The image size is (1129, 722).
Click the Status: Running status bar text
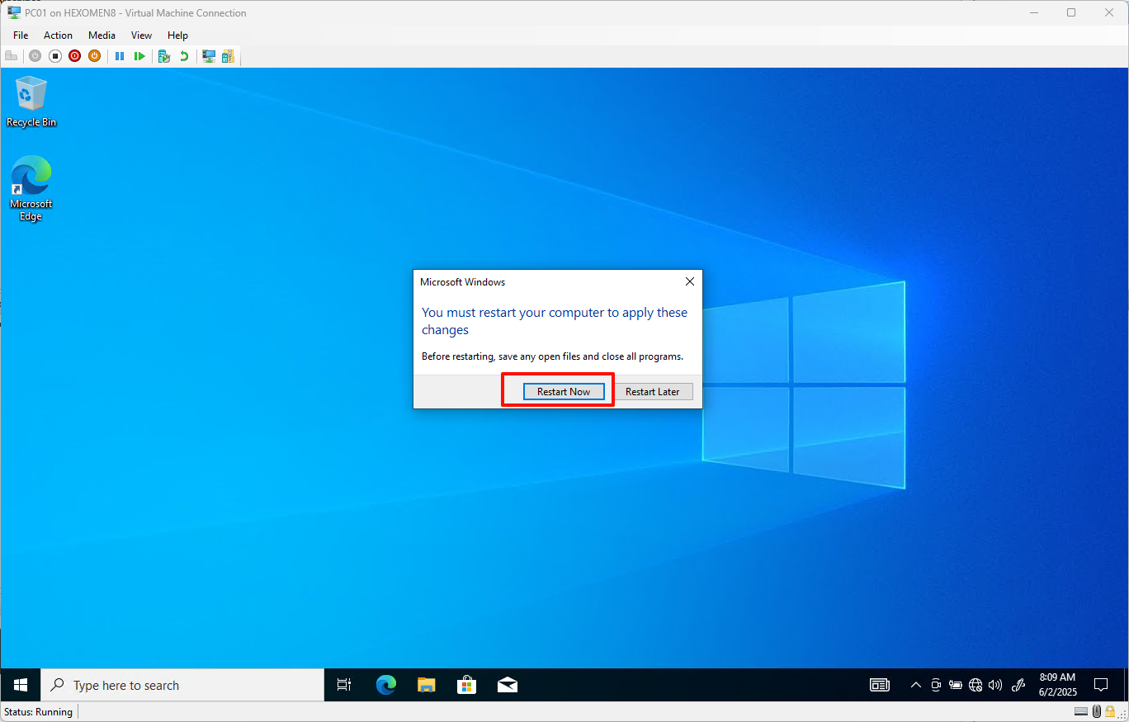(39, 711)
